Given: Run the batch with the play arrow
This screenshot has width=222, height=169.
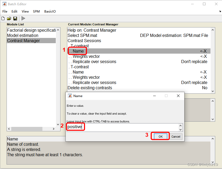Looking at the screenshot, I should [23, 18].
